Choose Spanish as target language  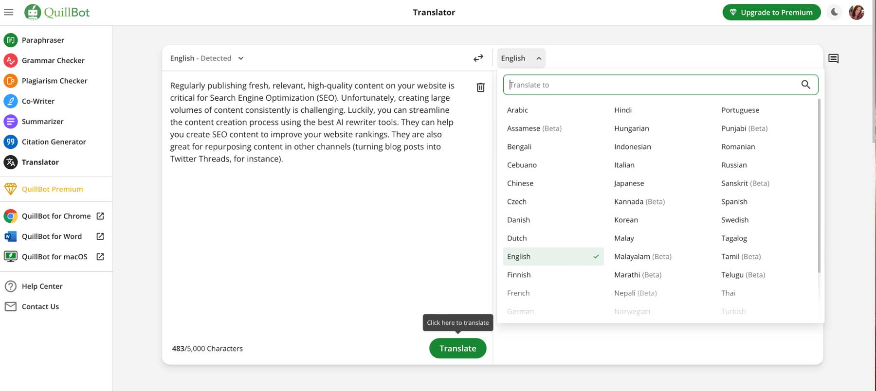734,202
